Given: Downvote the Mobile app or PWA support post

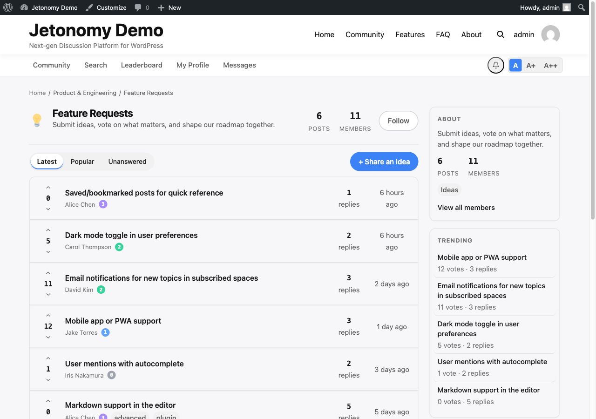Looking at the screenshot, I should coord(48,338).
